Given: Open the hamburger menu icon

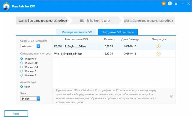Looking at the screenshot, I should 176,4.
